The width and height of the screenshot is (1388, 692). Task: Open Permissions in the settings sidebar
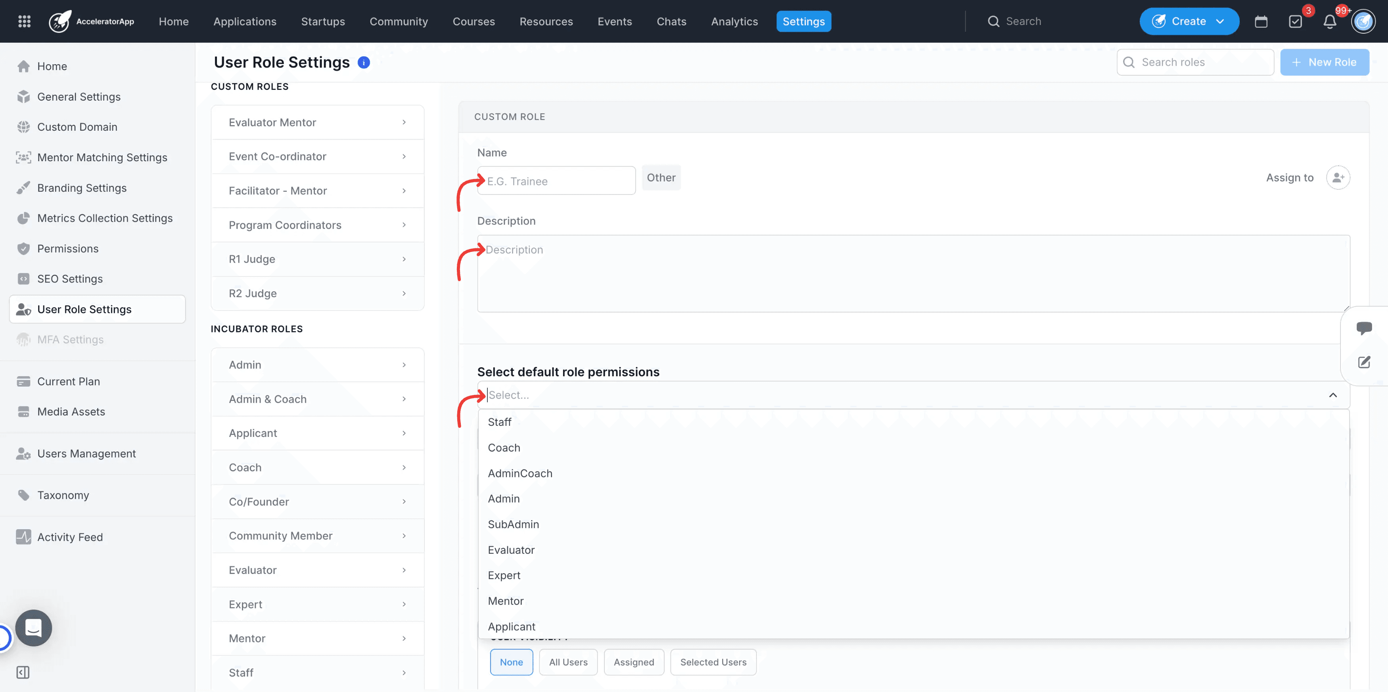tap(67, 249)
